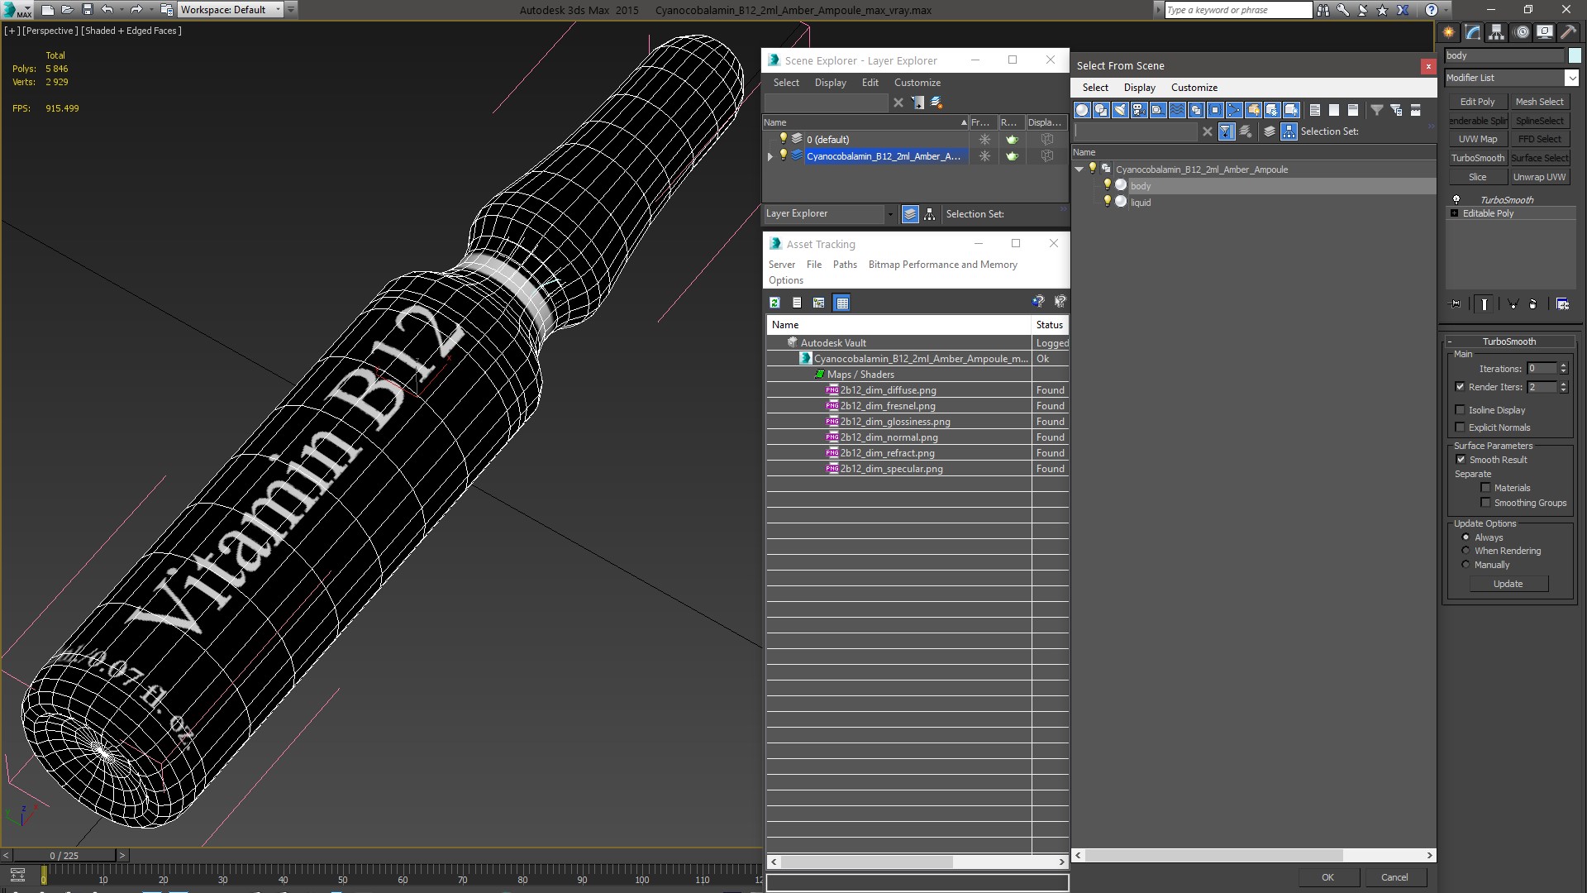This screenshot has height=893, width=1587.
Task: Click object color swatch next to body name
Action: click(x=1574, y=55)
